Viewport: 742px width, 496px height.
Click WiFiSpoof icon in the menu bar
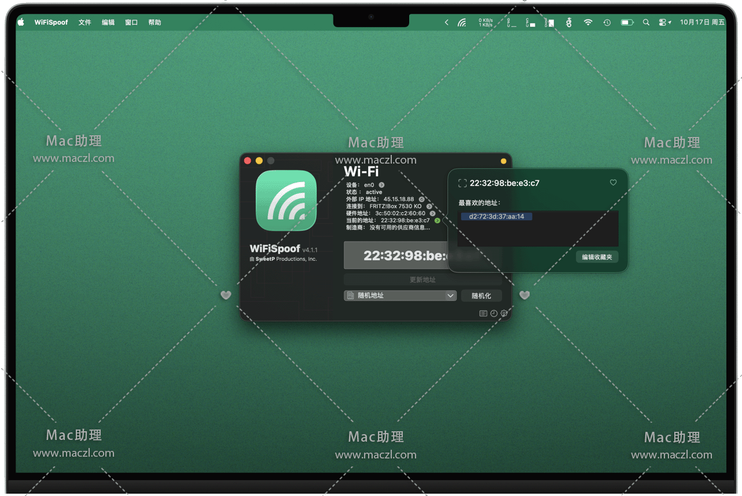462,23
